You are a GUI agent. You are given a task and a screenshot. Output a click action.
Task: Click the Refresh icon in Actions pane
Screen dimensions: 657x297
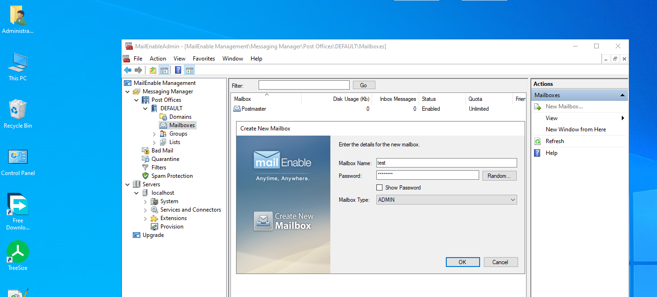(538, 141)
